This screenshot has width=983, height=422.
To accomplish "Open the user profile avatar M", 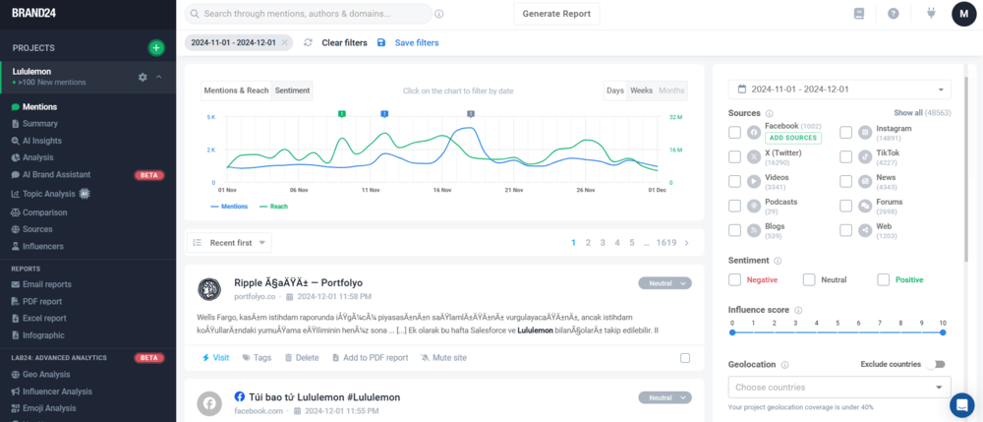I will [x=963, y=14].
